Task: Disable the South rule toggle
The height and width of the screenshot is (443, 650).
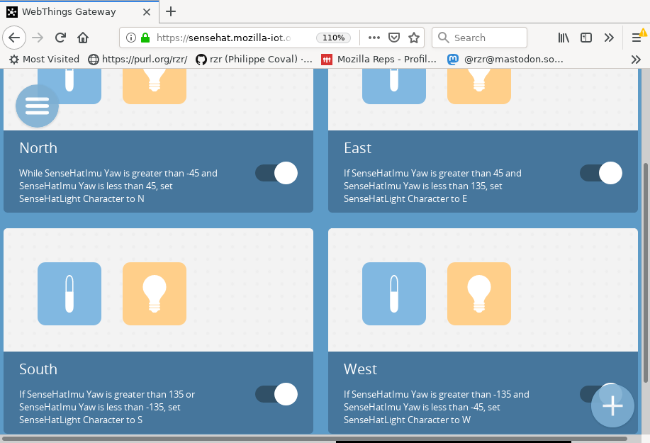Action: 276,394
